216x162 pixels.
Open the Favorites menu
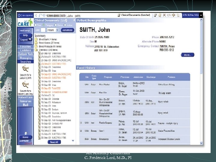click(25, 46)
